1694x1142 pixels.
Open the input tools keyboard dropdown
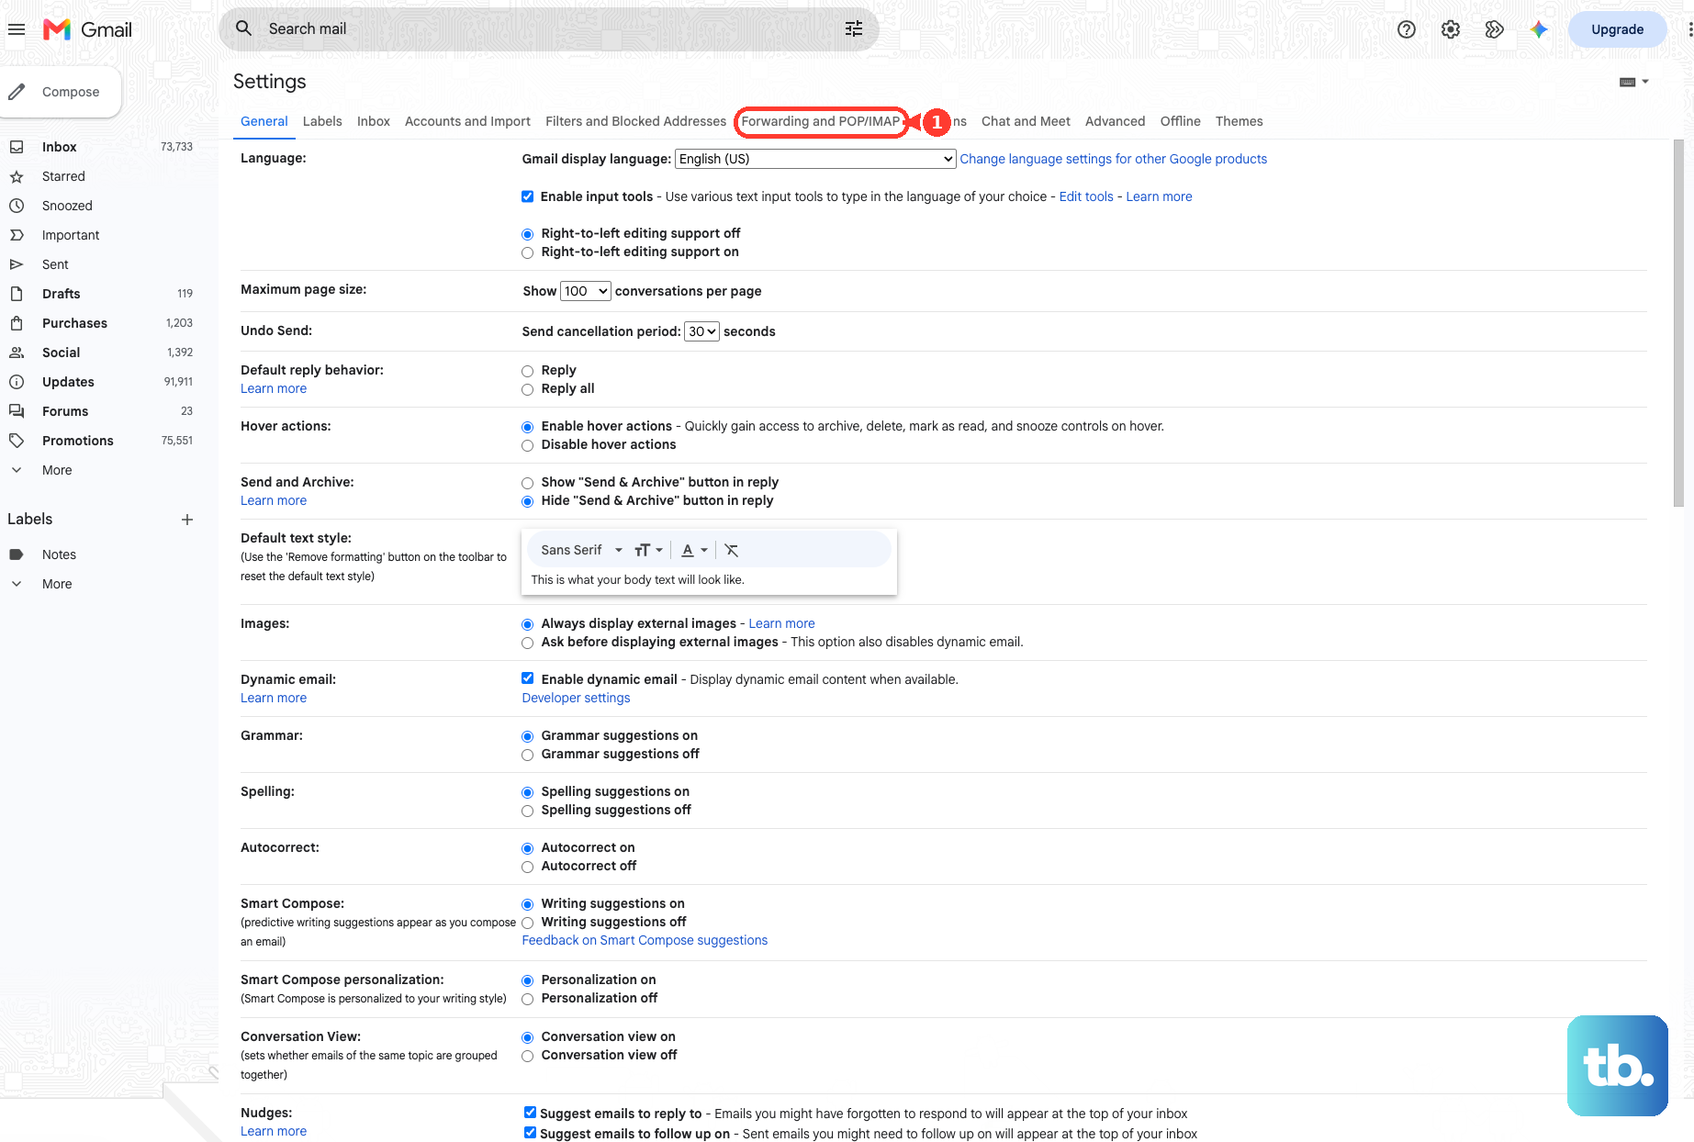tap(1634, 82)
